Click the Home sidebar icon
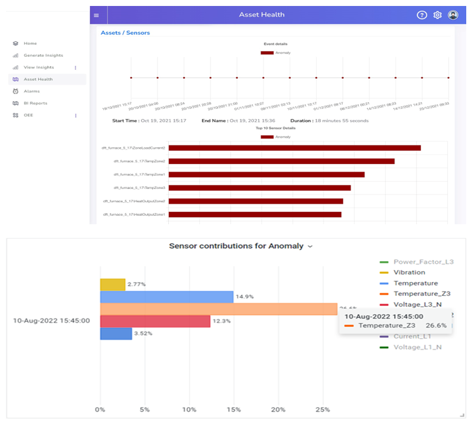The image size is (474, 427). coord(16,44)
